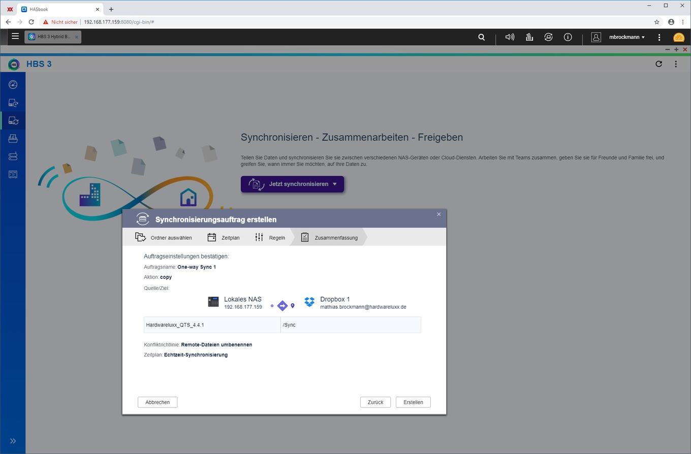Image resolution: width=691 pixels, height=454 pixels.
Task: Reload the browser page
Action: pyautogui.click(x=32, y=22)
